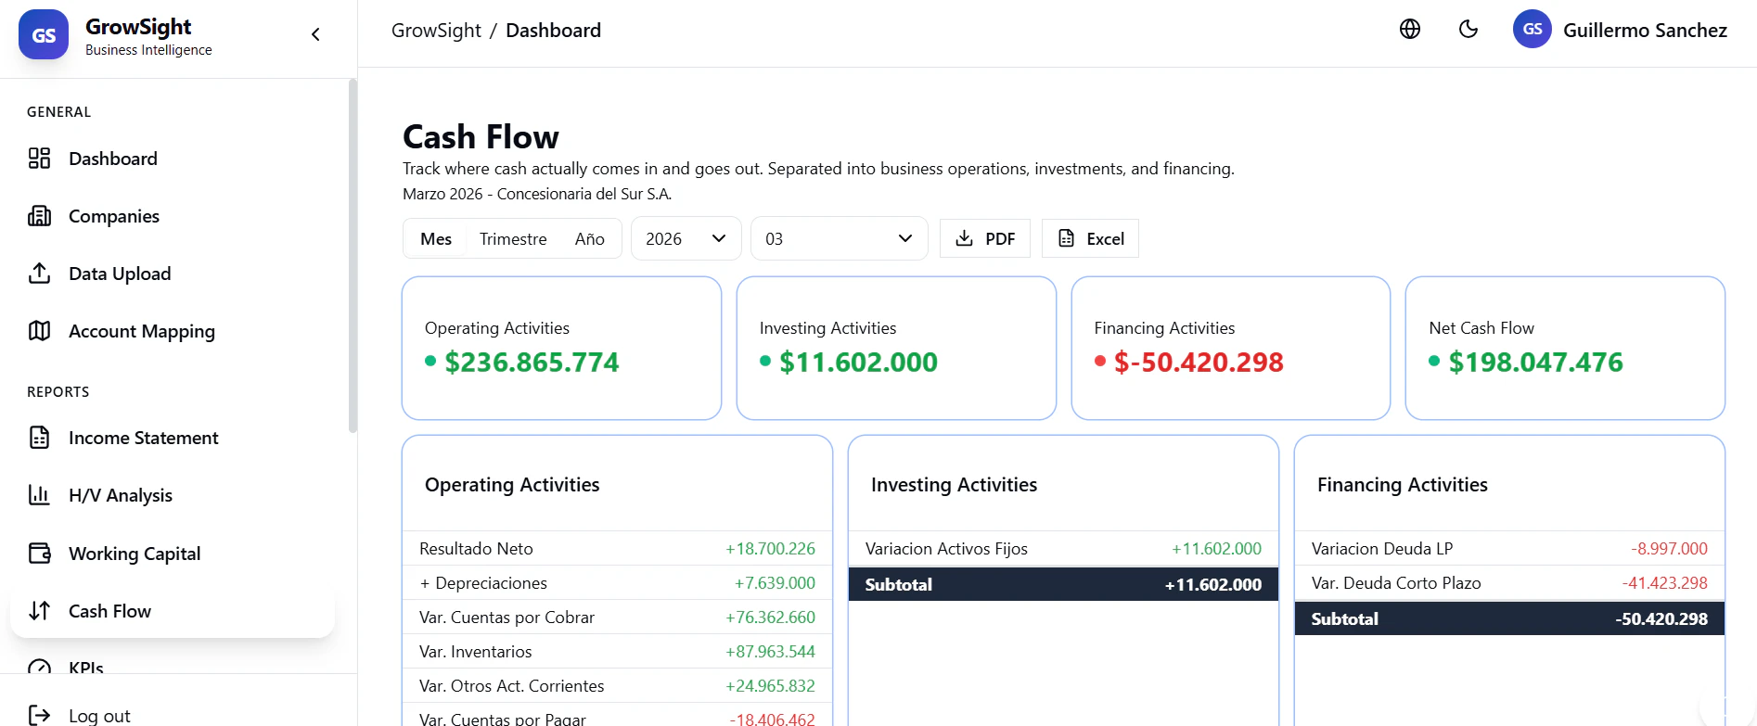Select the Mes period tab
The height and width of the screenshot is (726, 1757).
[436, 238]
